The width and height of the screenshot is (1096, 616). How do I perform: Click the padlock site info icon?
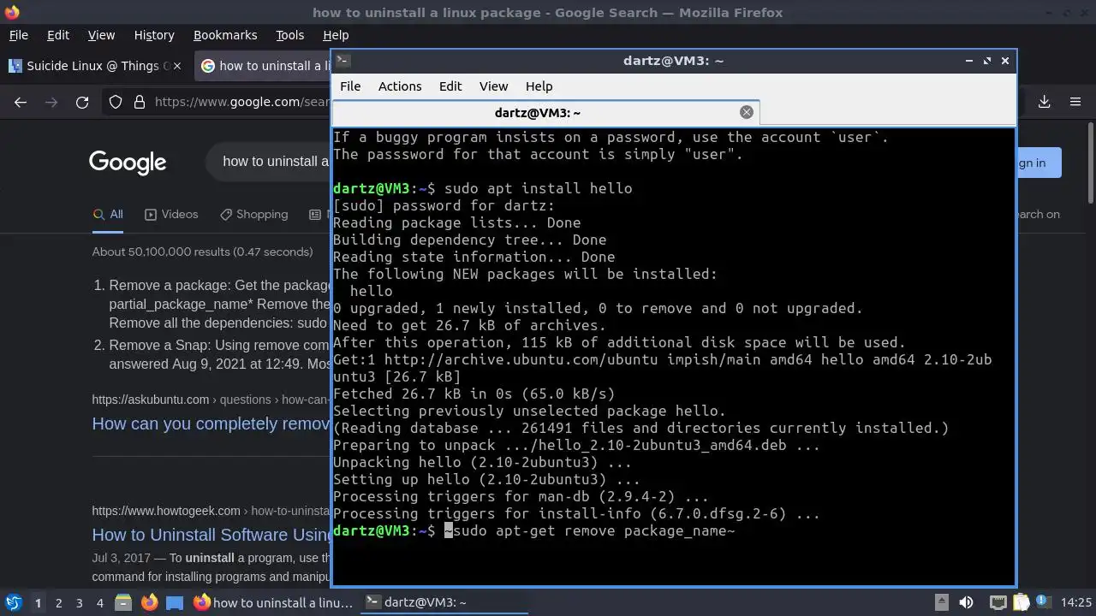pyautogui.click(x=140, y=102)
